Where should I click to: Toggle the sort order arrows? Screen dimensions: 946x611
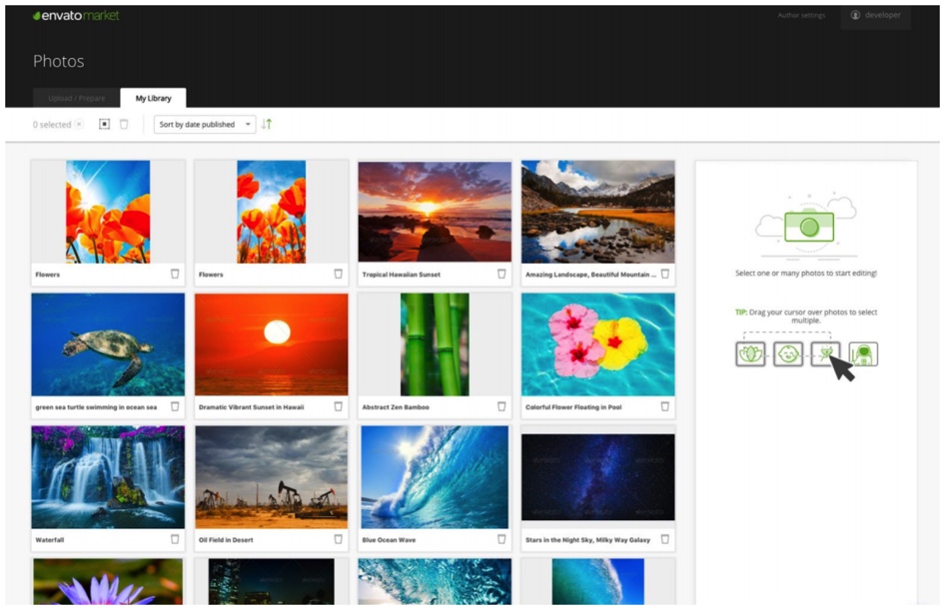coord(267,124)
